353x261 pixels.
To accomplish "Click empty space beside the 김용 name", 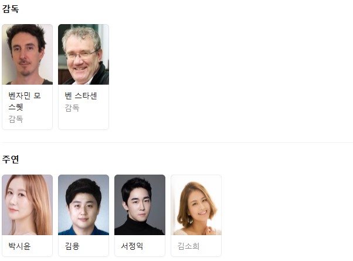I will 93,246.
